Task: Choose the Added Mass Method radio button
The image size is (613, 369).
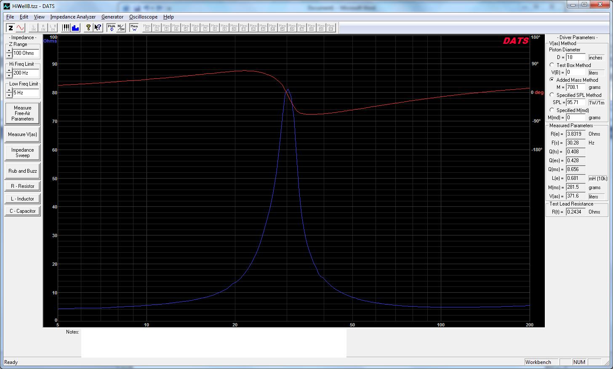Action: (552, 80)
